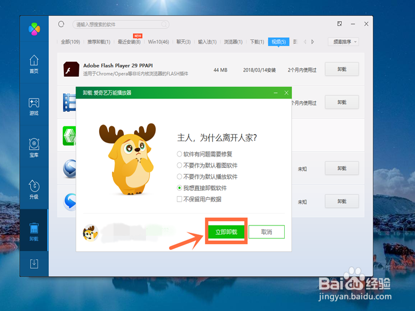Open the download manager icon at sidebar bottom
The width and height of the screenshot is (415, 311).
pyautogui.click(x=34, y=264)
